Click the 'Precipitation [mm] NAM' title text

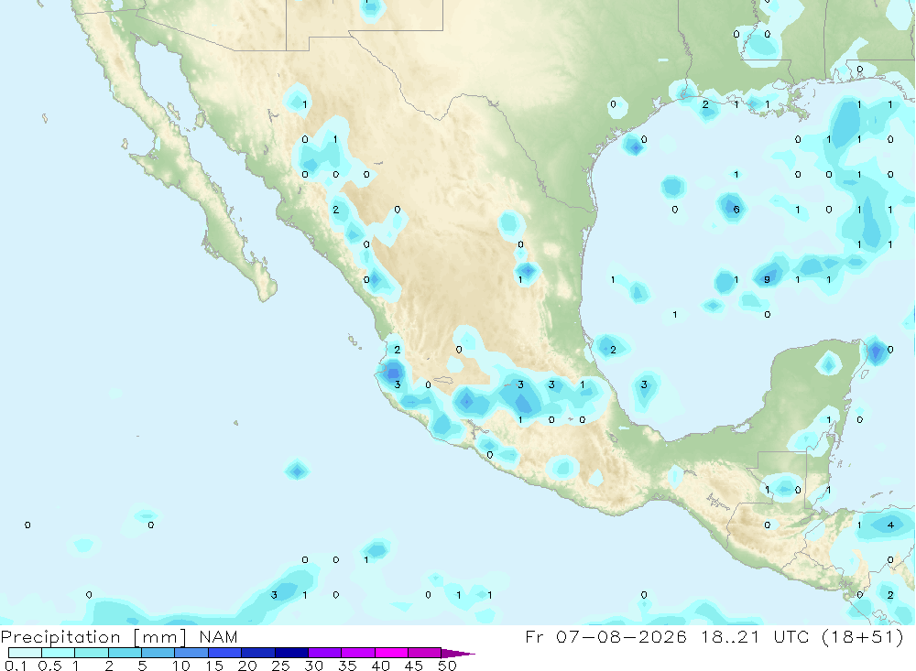[119, 636]
